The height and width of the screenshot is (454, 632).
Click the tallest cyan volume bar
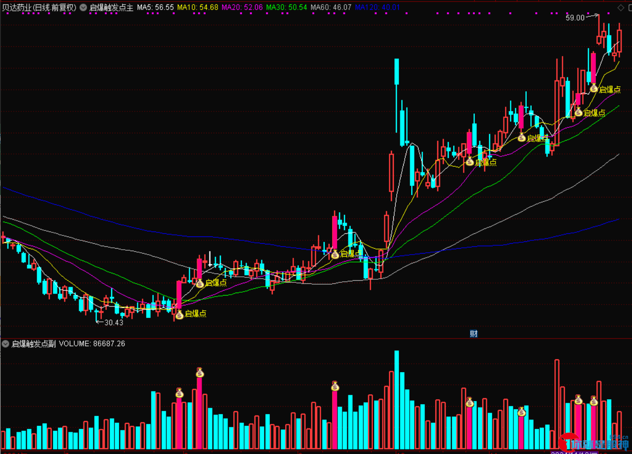click(x=396, y=399)
